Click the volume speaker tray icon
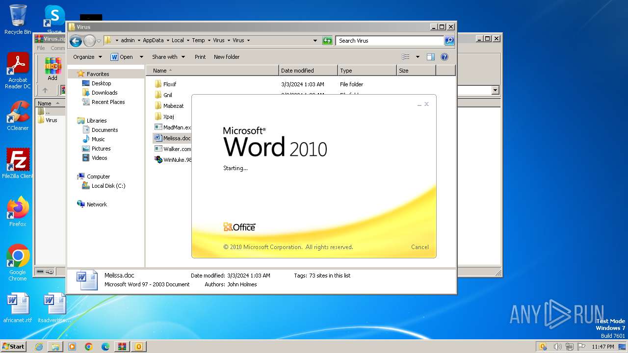Screen dimensions: 628x353 tap(557, 347)
